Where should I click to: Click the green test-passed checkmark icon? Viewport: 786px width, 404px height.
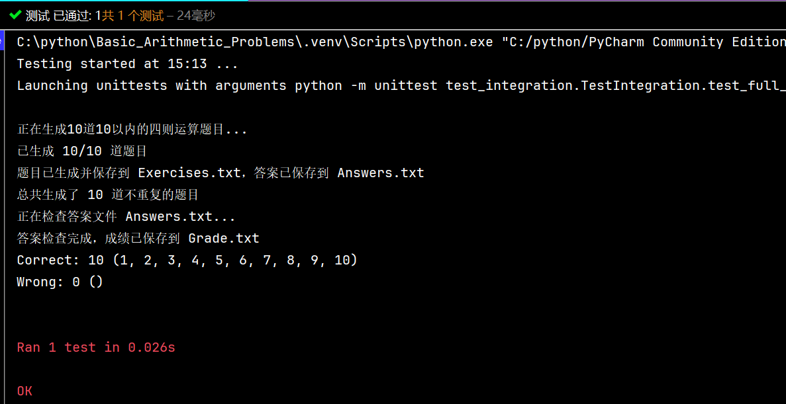[15, 15]
